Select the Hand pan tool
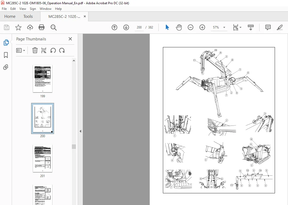The height and width of the screenshot is (205, 288). click(179, 27)
